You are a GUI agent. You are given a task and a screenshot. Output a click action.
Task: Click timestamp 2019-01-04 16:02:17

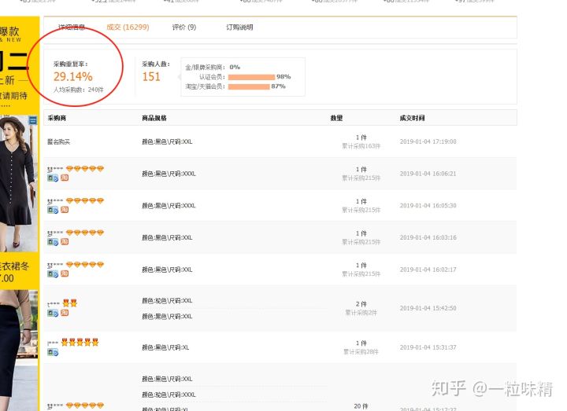pos(428,270)
